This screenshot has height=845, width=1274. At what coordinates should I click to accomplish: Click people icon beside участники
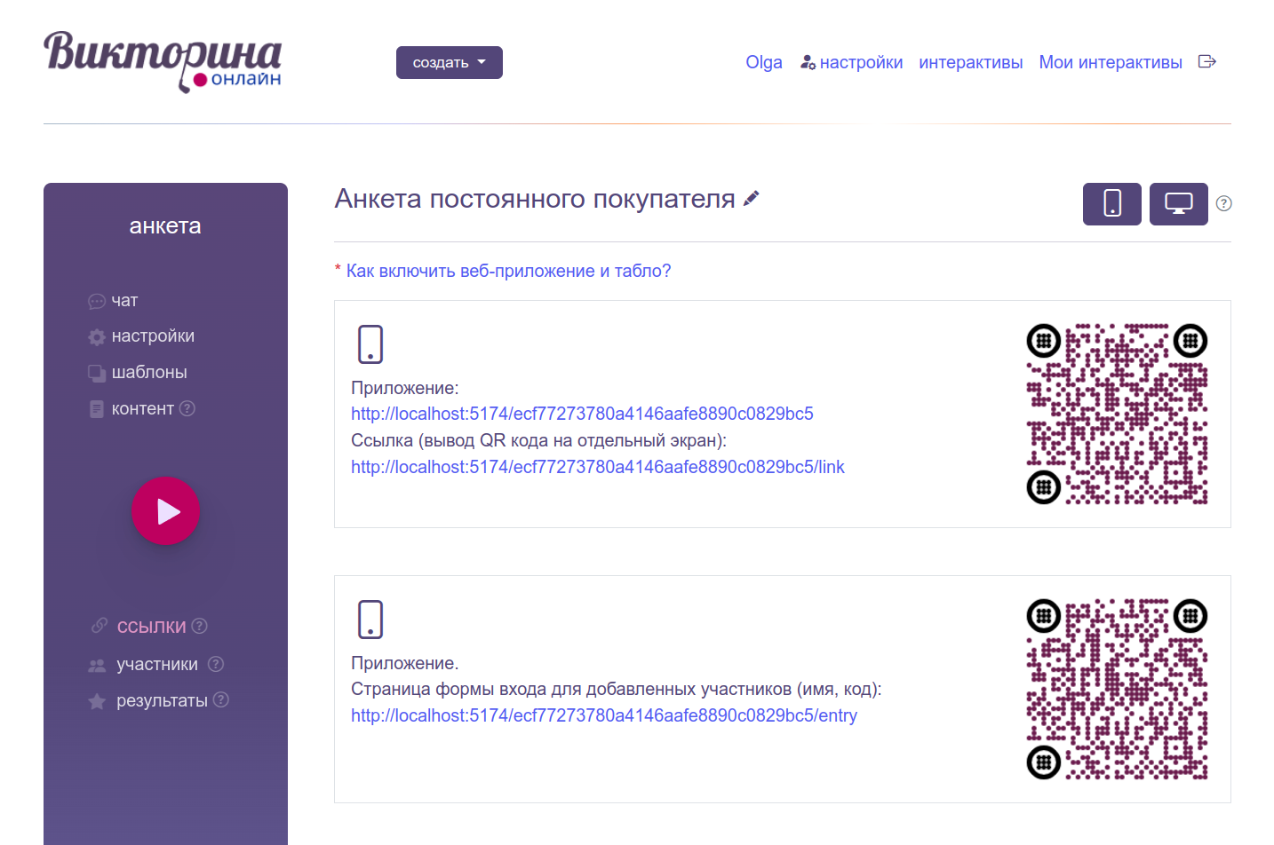(x=97, y=665)
